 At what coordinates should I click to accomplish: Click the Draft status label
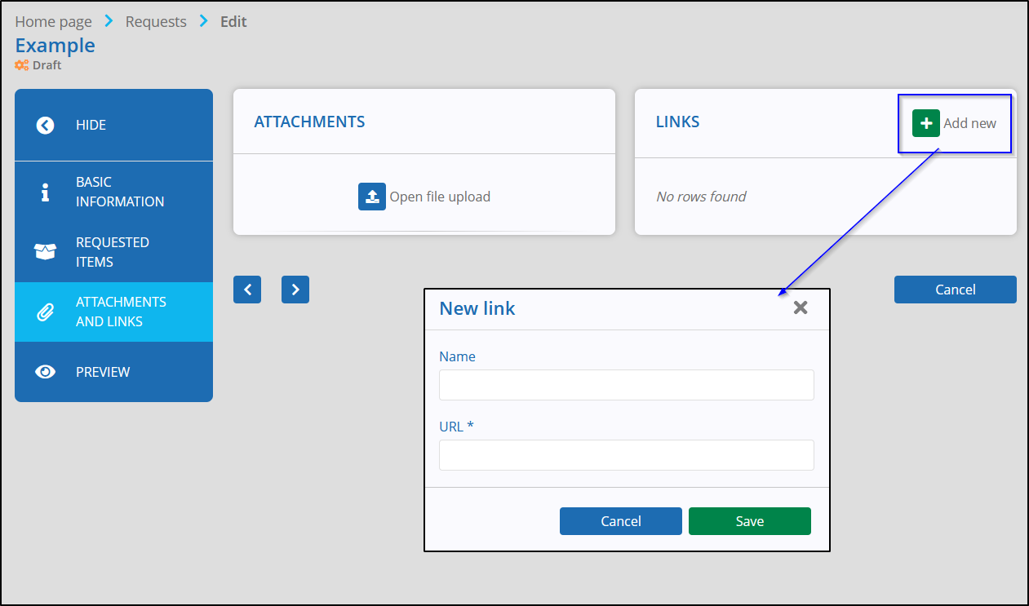click(x=47, y=65)
